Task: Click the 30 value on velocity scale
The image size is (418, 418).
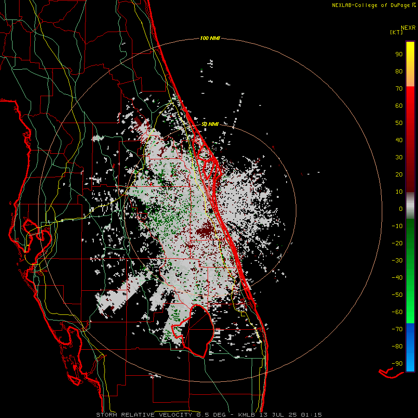Action: click(x=399, y=157)
